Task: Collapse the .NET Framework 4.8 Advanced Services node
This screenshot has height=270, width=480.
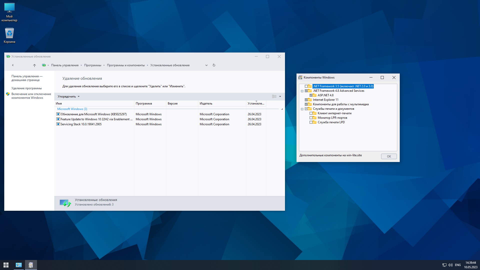Action: (302, 91)
